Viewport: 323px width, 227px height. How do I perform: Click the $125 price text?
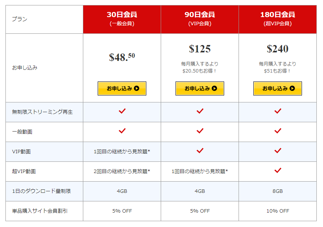tap(200, 49)
